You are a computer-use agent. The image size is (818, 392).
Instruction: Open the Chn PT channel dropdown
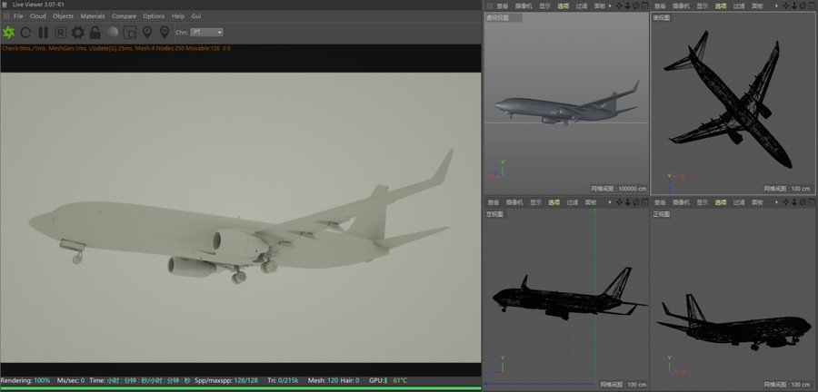coord(207,33)
